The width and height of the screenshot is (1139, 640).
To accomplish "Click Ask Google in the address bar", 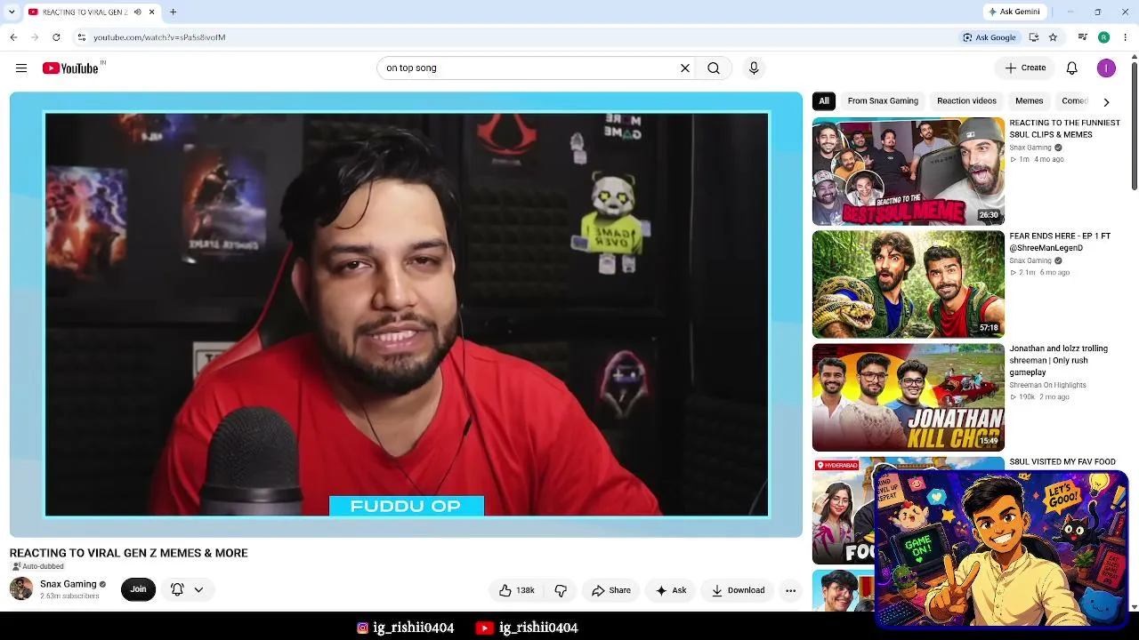I will [989, 37].
